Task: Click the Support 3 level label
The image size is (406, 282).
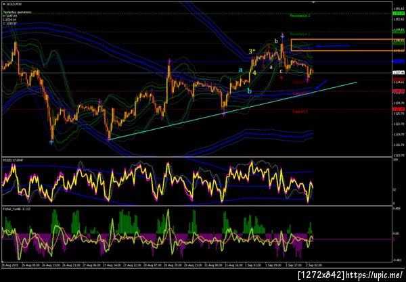Action: click(300, 112)
